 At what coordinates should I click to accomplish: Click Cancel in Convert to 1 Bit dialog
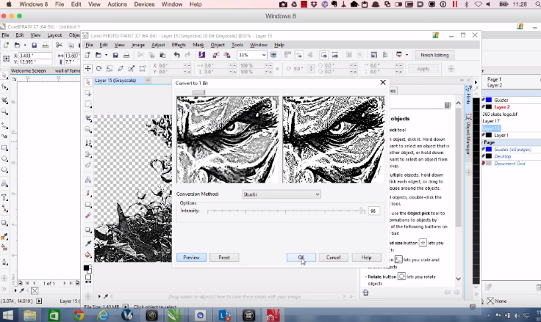tap(333, 257)
